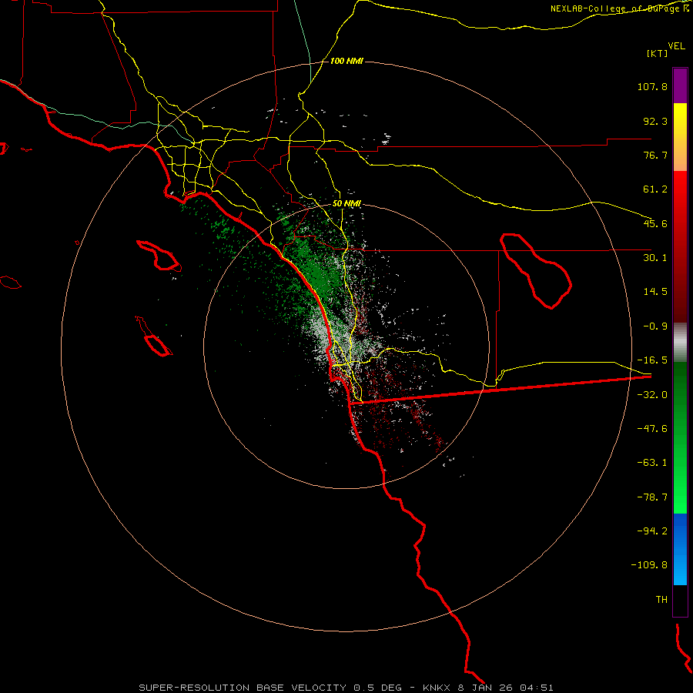The height and width of the screenshot is (693, 693).
Task: Select the 100 NMI range ring label
Action: (346, 61)
